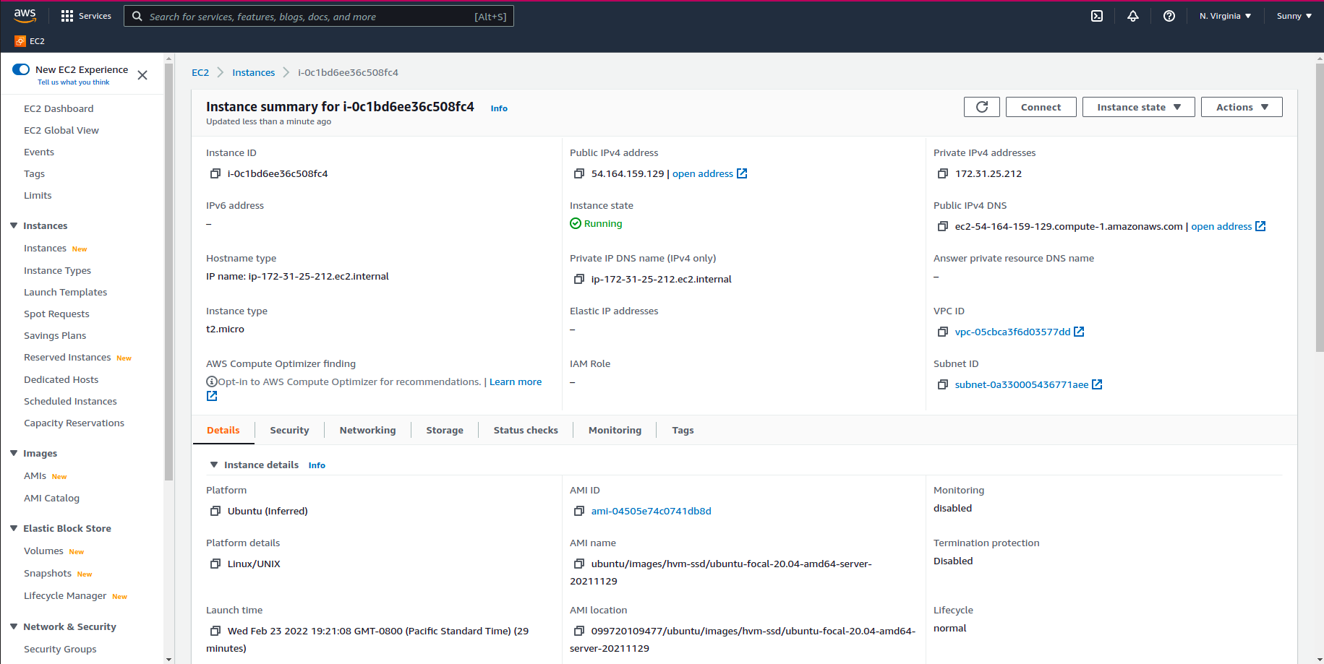Open the VPC ID link
Image resolution: width=1324 pixels, height=664 pixels.
[x=1013, y=332]
